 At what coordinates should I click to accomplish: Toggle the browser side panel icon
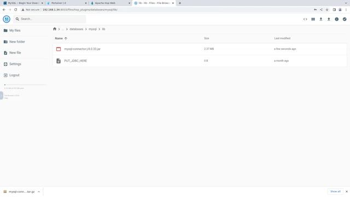(x=334, y=10)
